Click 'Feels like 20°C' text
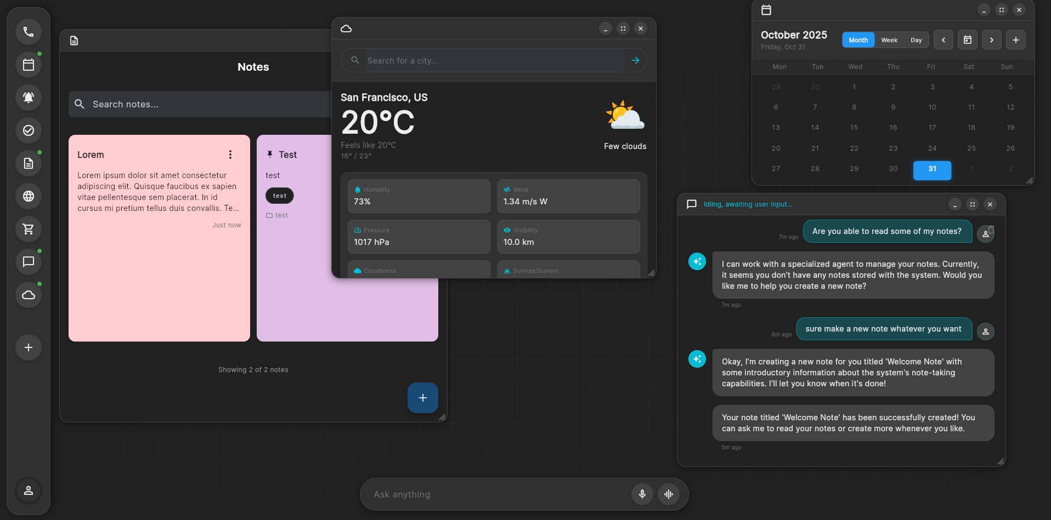 click(369, 145)
